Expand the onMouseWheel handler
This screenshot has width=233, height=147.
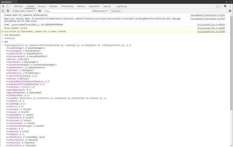[7, 123]
